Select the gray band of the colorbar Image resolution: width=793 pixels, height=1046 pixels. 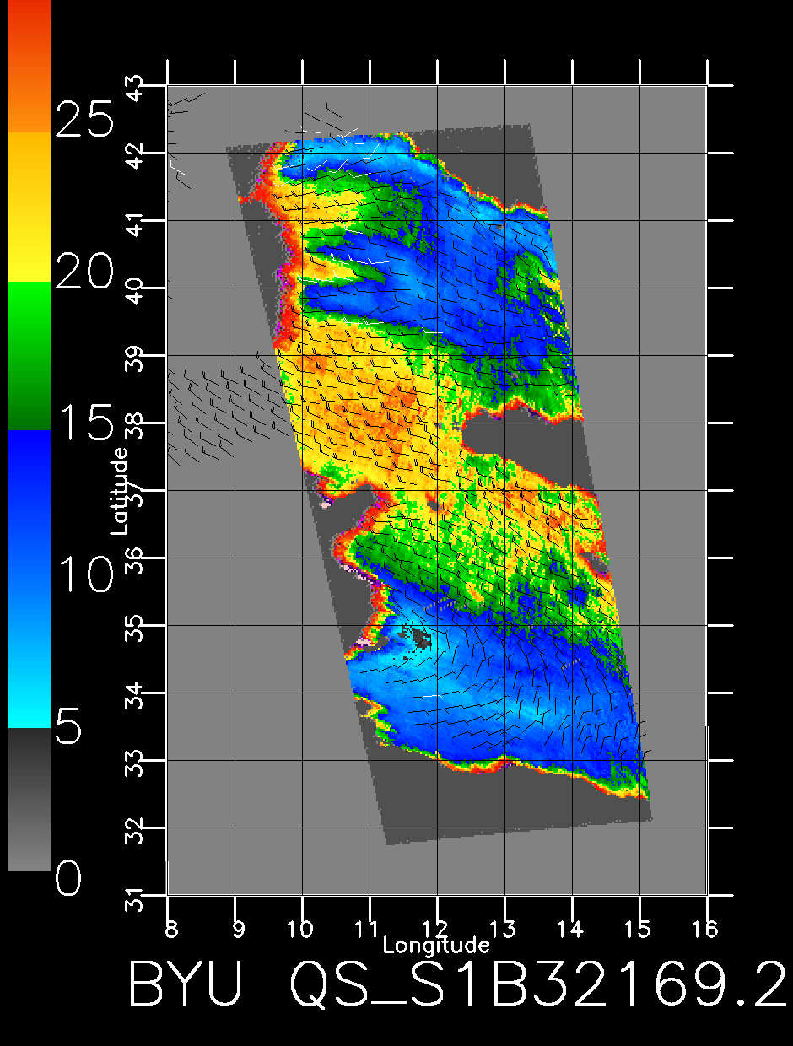30,798
